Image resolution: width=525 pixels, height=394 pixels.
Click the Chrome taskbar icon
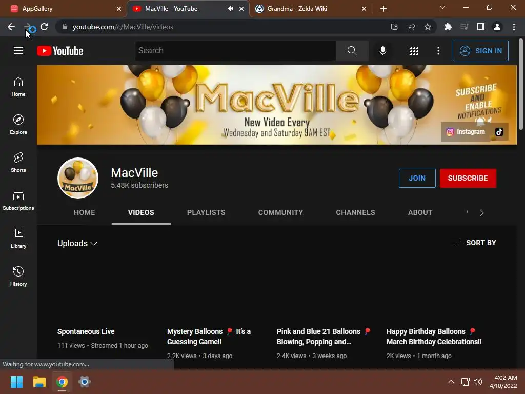(62, 382)
